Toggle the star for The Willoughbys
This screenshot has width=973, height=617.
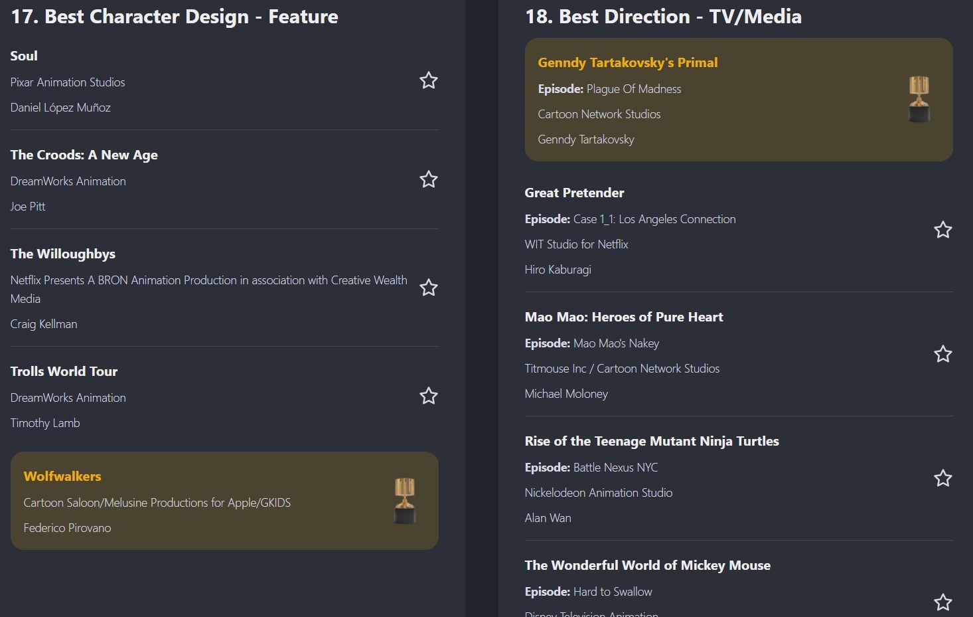coord(429,288)
